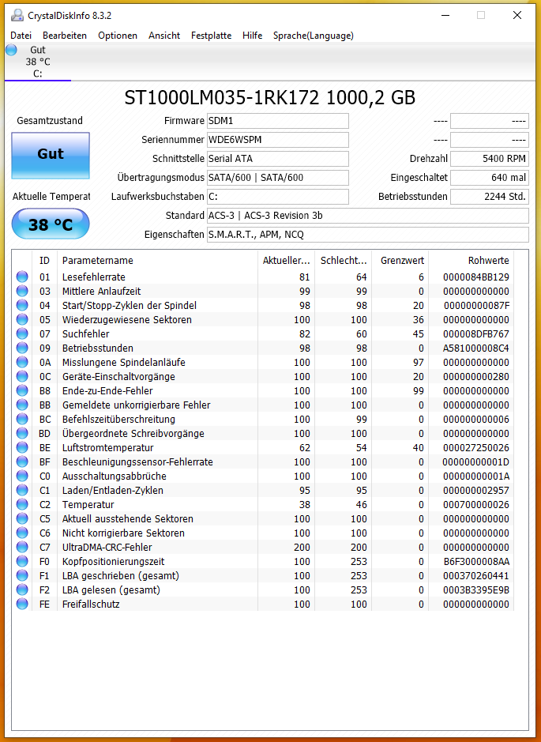This screenshot has width=541, height=742.
Task: Select the C: drive tab showing Gut 38 °C
Action: [x=38, y=62]
